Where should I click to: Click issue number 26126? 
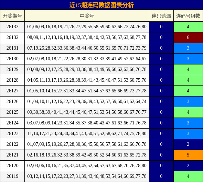(12, 101)
